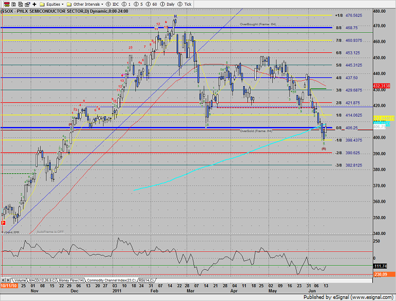Click the 5/8 445.3125 level label
Screen dimensions: 396x301
pos(349,65)
